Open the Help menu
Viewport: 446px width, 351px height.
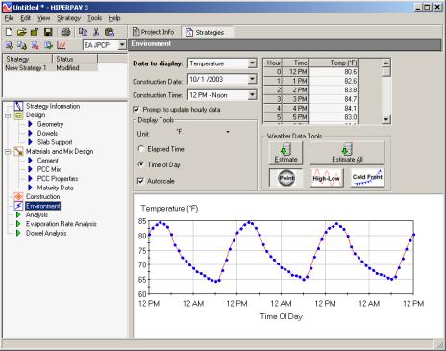click(114, 18)
